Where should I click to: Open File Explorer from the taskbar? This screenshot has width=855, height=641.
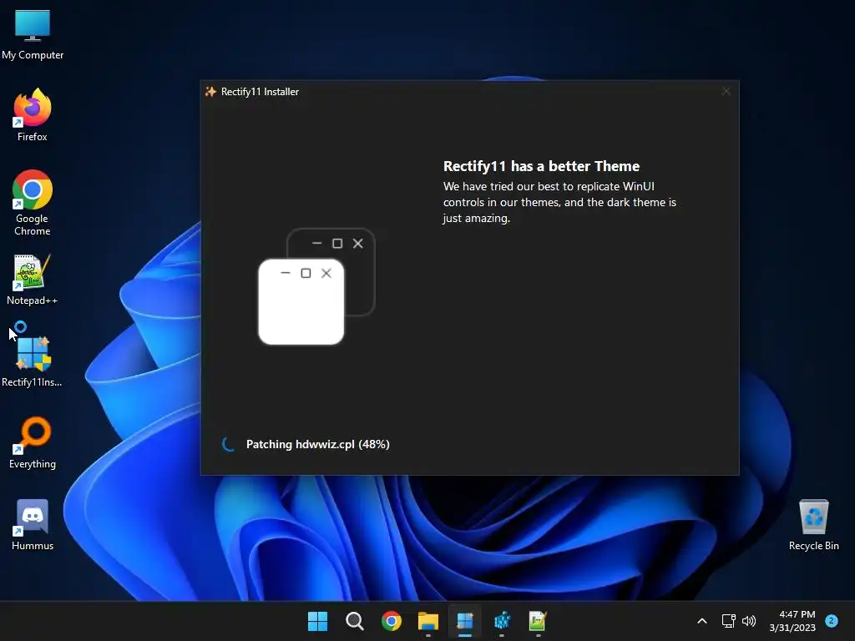coord(428,621)
